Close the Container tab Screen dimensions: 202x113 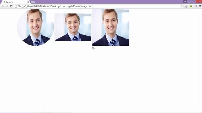coord(28,2)
